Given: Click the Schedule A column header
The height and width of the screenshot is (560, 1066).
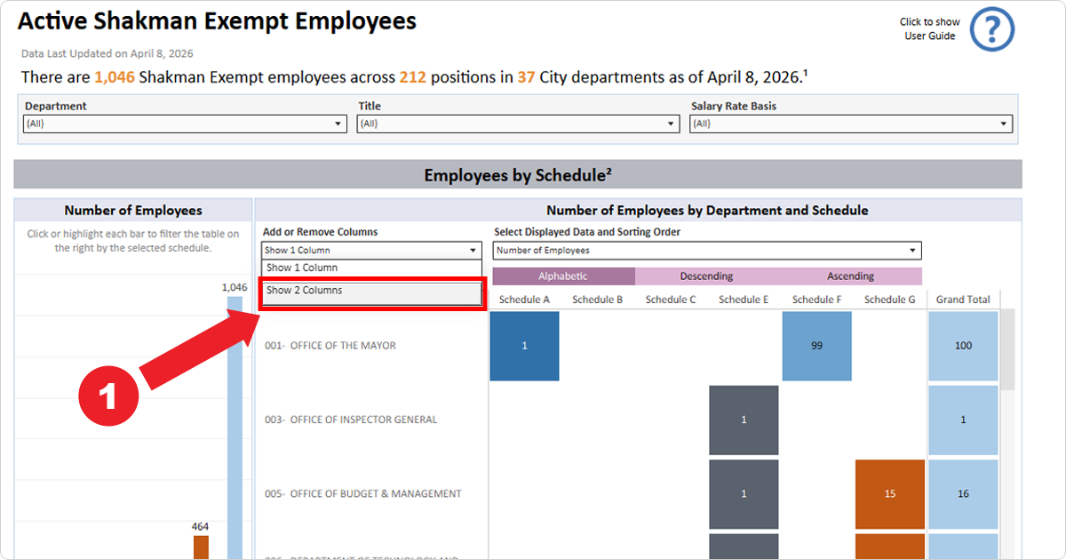Looking at the screenshot, I should 524,300.
